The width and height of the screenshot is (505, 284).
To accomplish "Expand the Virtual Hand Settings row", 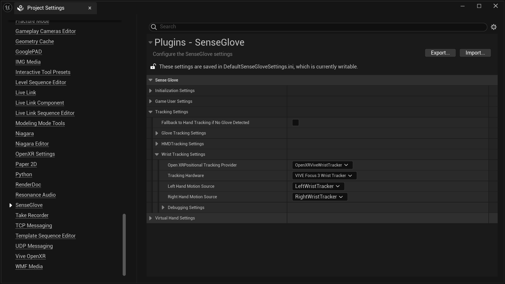I will click(x=150, y=218).
